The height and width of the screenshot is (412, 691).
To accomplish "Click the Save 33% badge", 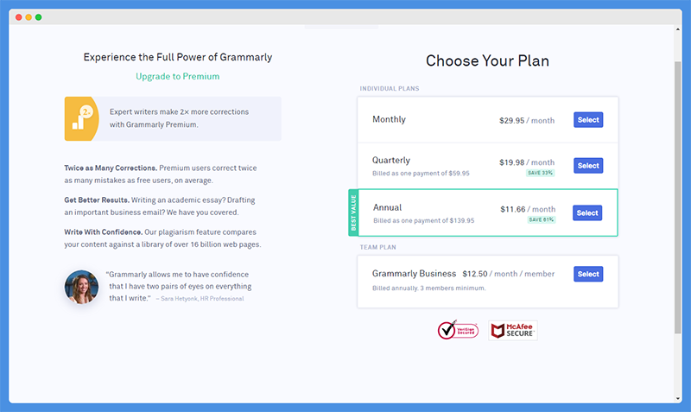I will [x=541, y=173].
